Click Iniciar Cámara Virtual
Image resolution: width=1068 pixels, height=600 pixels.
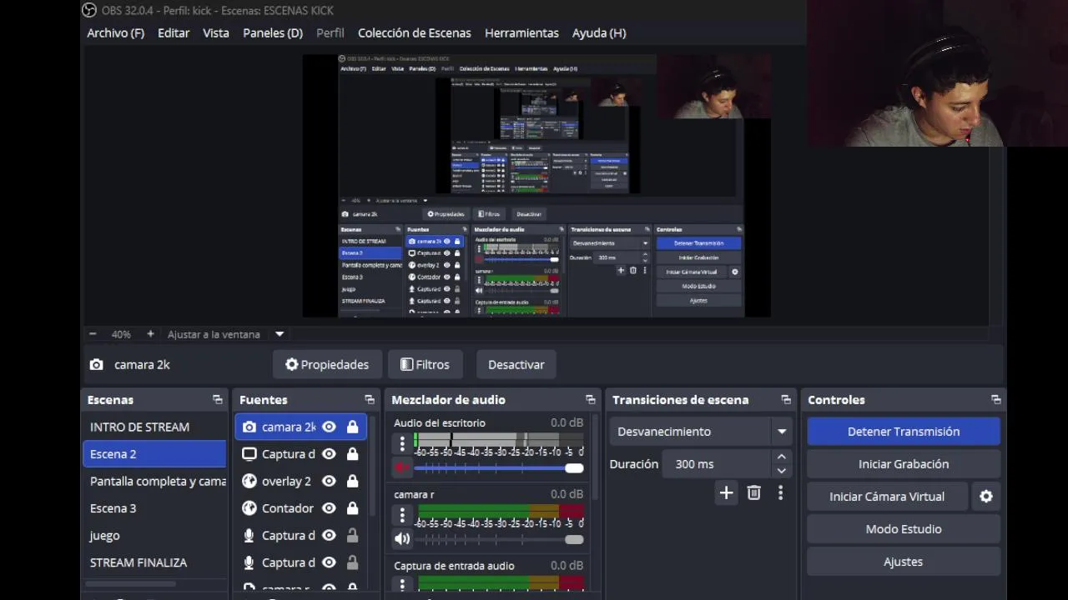click(x=887, y=497)
